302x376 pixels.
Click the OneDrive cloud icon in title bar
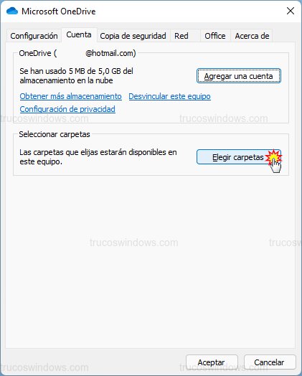pos(12,11)
